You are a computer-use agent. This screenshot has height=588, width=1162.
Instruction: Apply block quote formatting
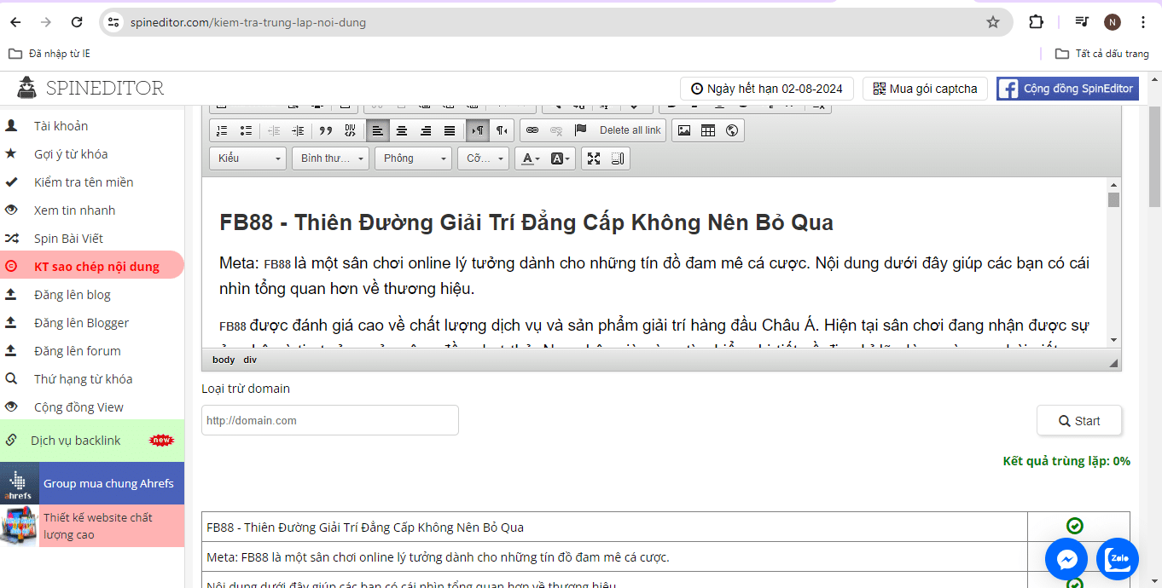click(325, 130)
